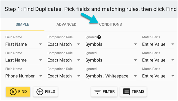This screenshot has height=101, width=178.
Task: Click the FILTER button
Action: pyautogui.click(x=104, y=92)
